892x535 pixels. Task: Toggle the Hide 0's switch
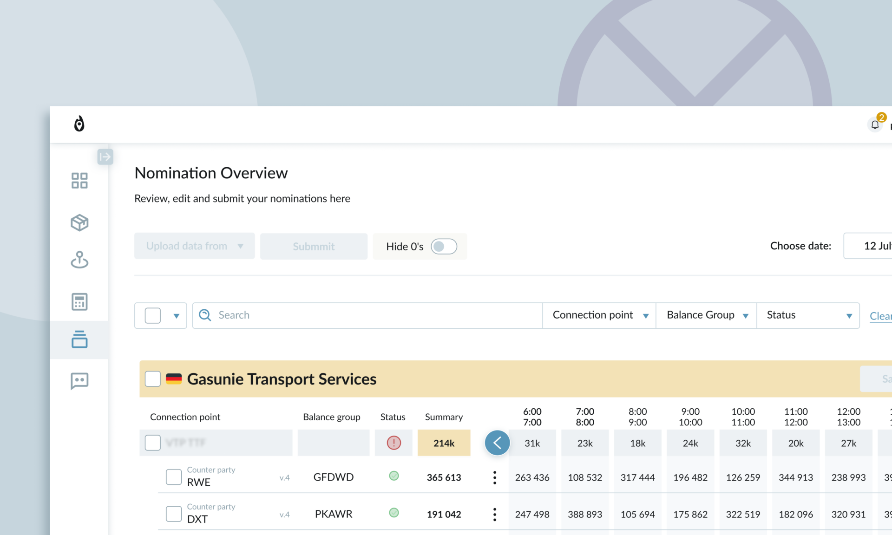click(444, 247)
